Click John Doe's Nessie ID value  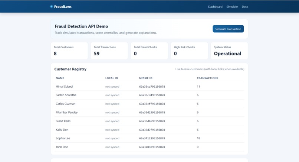[x=152, y=147]
